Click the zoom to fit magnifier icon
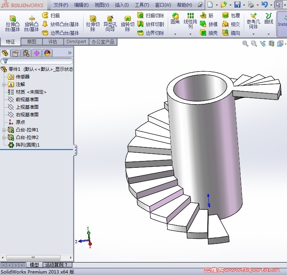Viewport: 287px width, 275px height. tap(245, 44)
